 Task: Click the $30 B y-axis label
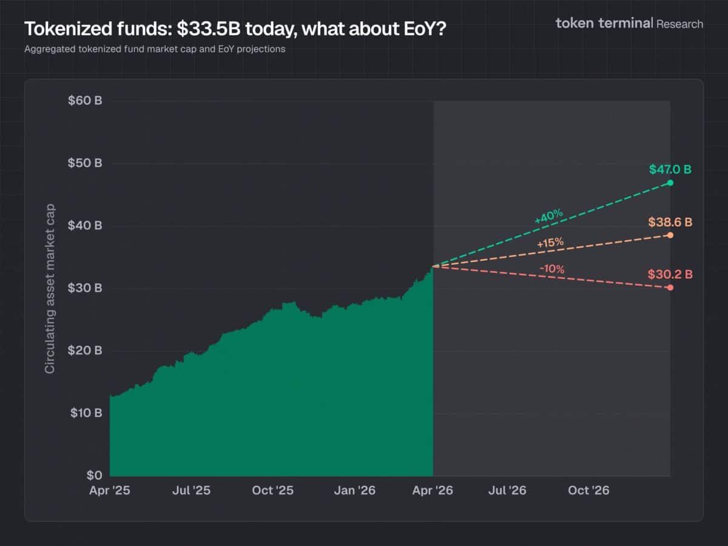tap(85, 288)
